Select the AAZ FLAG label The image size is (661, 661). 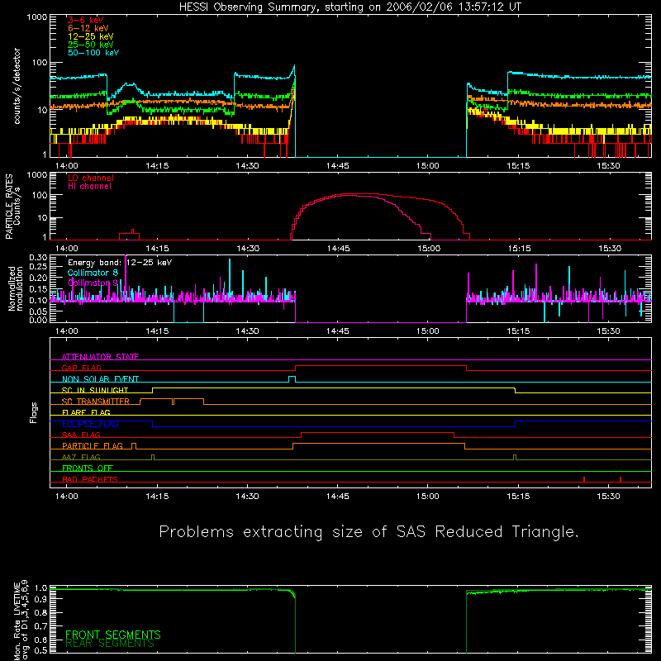tap(81, 458)
